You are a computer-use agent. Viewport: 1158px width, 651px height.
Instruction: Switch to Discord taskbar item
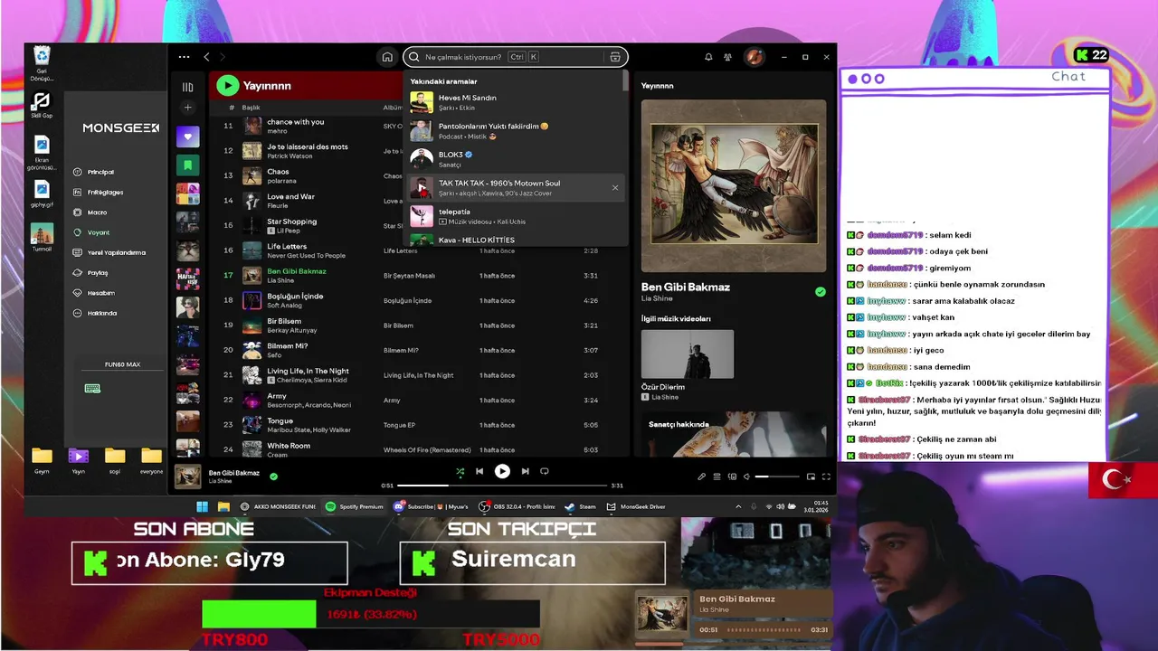point(431,506)
